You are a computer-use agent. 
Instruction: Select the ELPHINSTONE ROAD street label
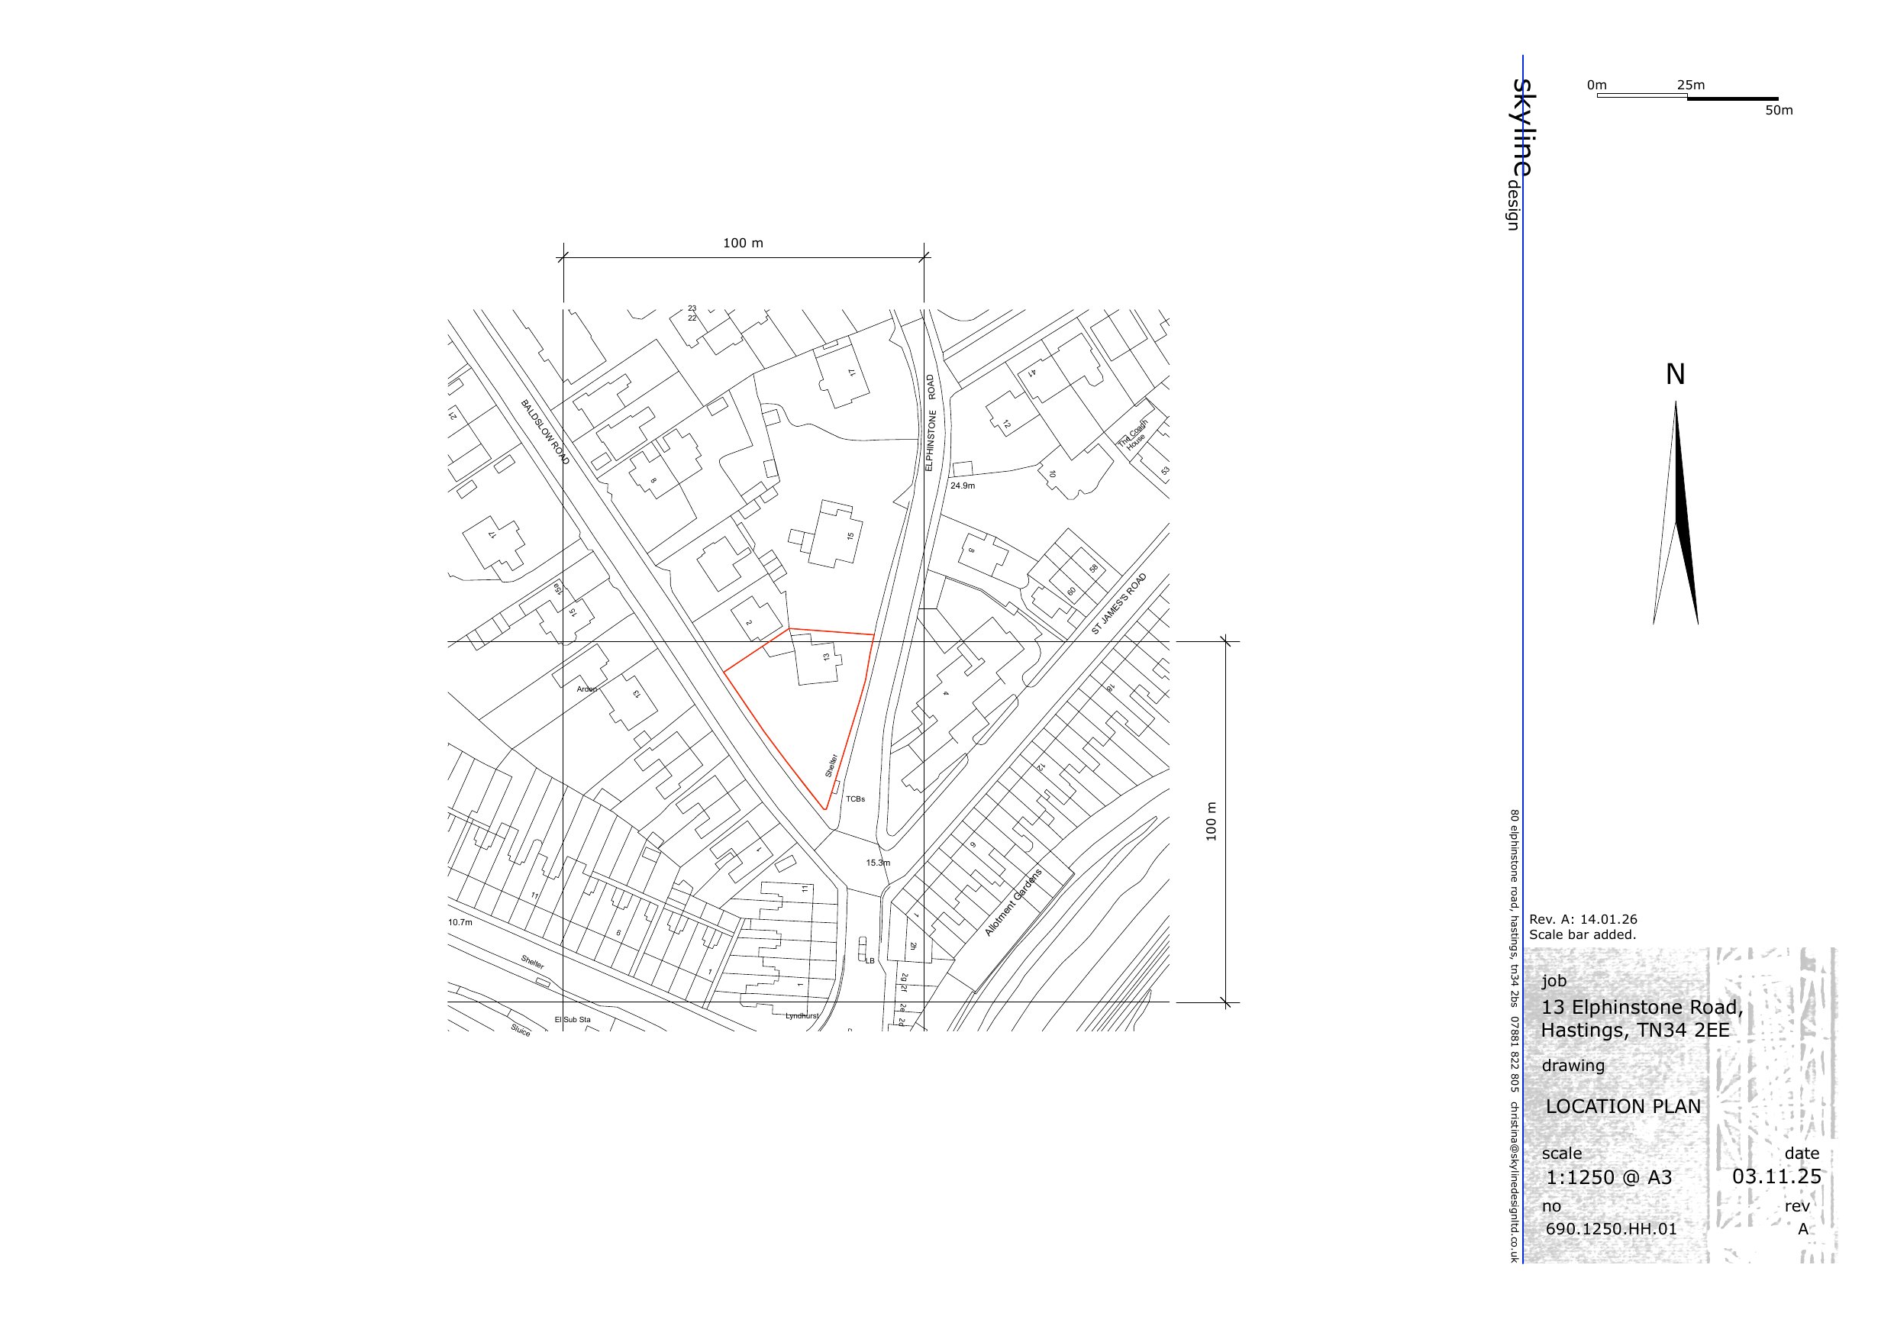tap(930, 422)
